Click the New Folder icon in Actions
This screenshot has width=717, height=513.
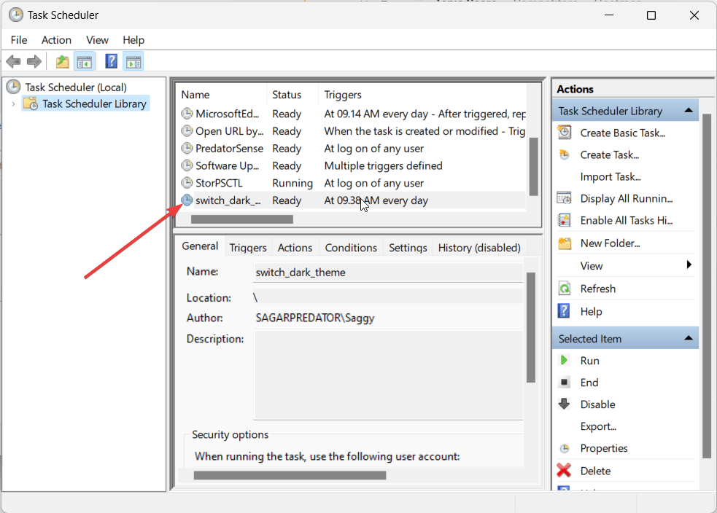(x=565, y=243)
